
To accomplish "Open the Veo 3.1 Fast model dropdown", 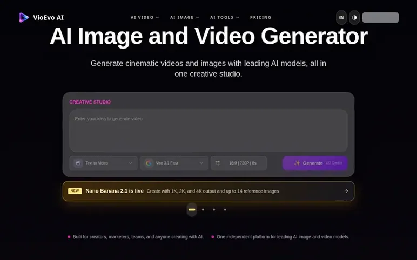I will (174, 163).
